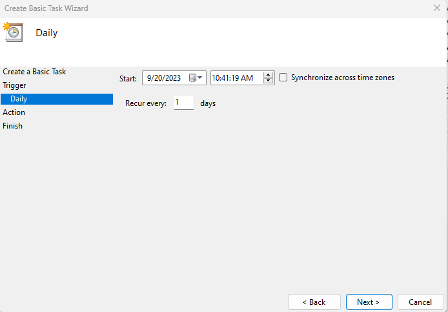Close the Create Basic Task Wizard window
The image size is (448, 312).
(x=437, y=8)
